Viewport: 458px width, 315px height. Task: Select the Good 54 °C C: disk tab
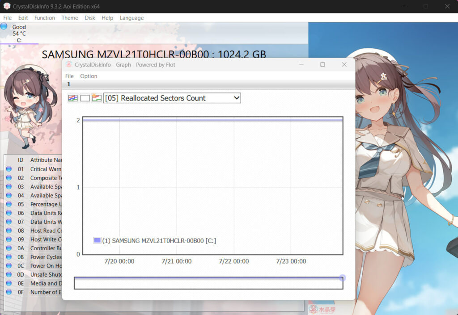pos(19,33)
